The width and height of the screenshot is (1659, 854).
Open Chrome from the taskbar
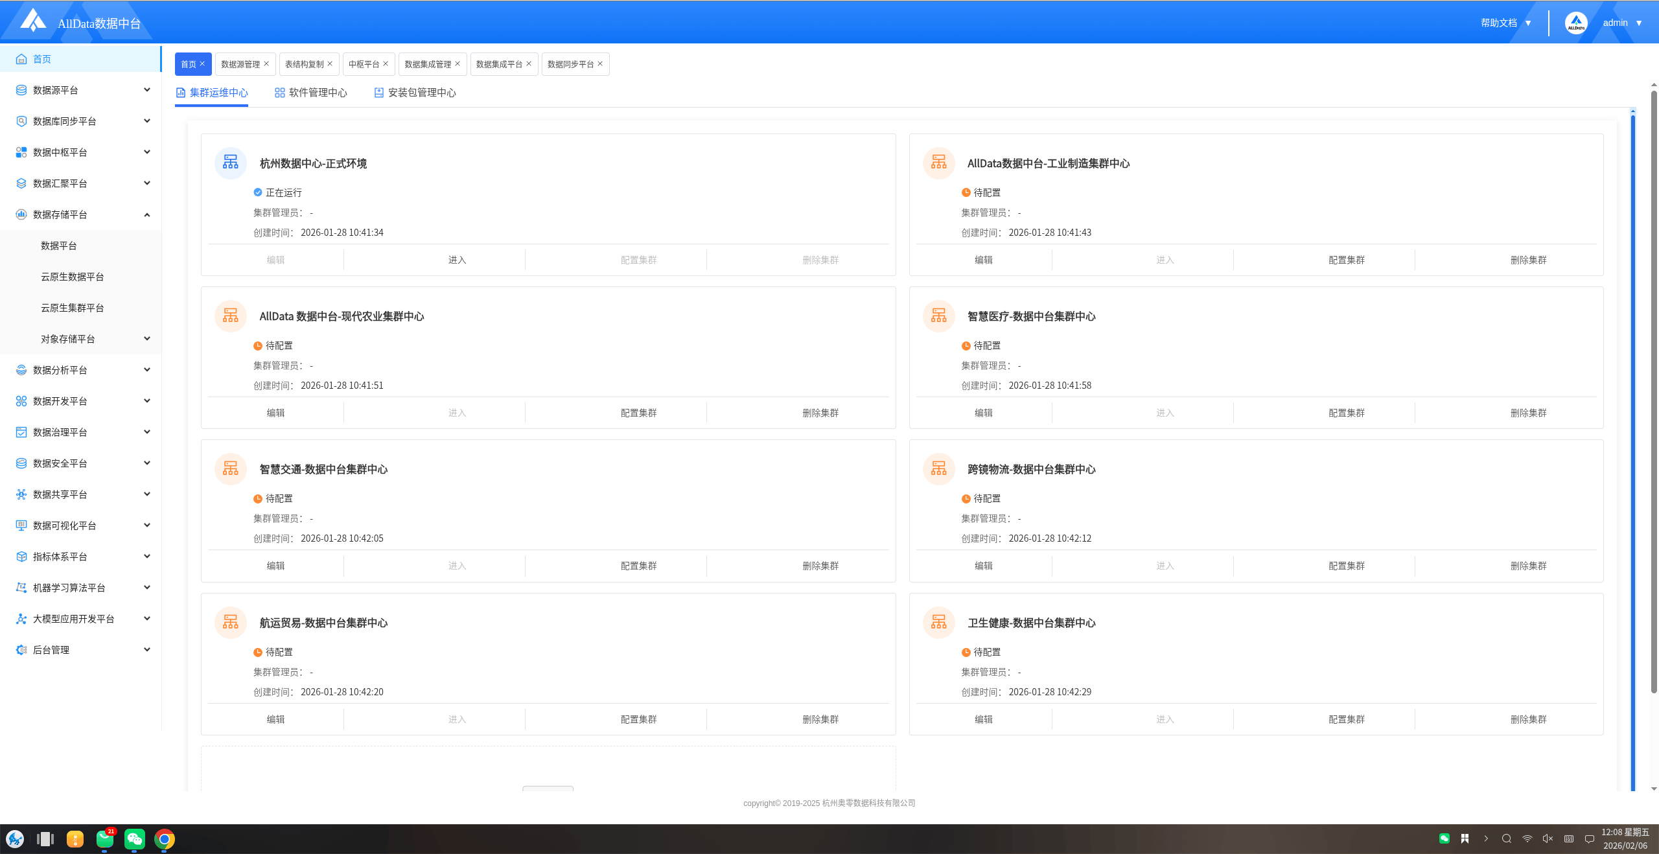165,839
